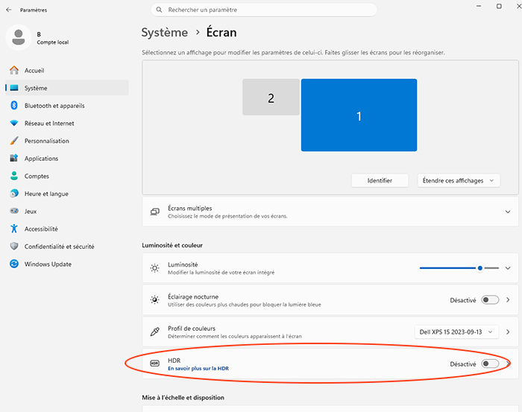Click the Applications icon in sidebar
522x412 pixels.
tap(14, 158)
